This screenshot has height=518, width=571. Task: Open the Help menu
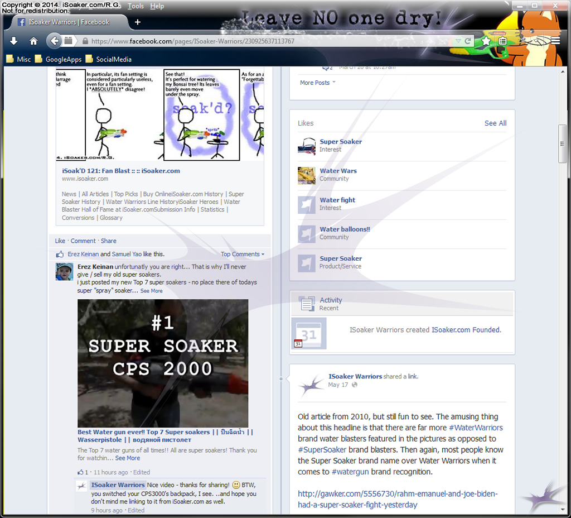pos(157,6)
